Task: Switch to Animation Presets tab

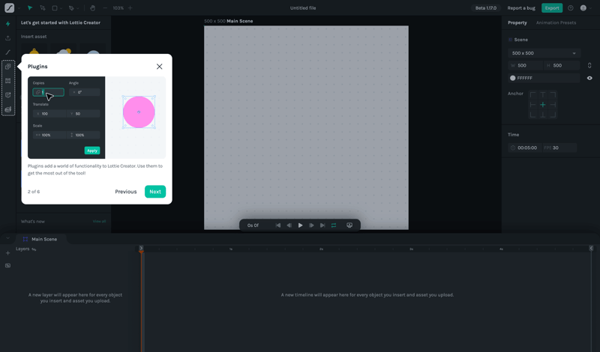Action: pyautogui.click(x=556, y=22)
